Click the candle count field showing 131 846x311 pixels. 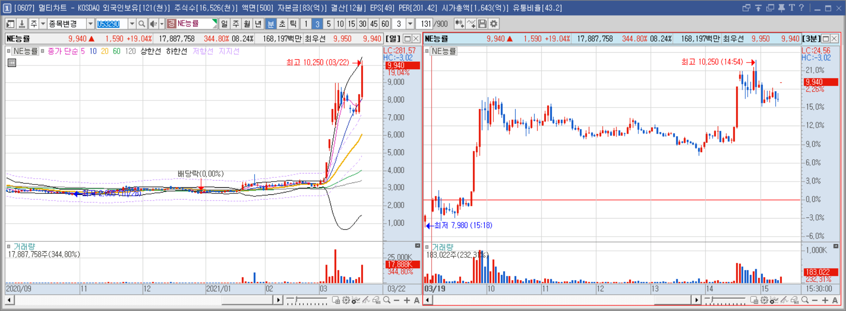[x=425, y=24]
